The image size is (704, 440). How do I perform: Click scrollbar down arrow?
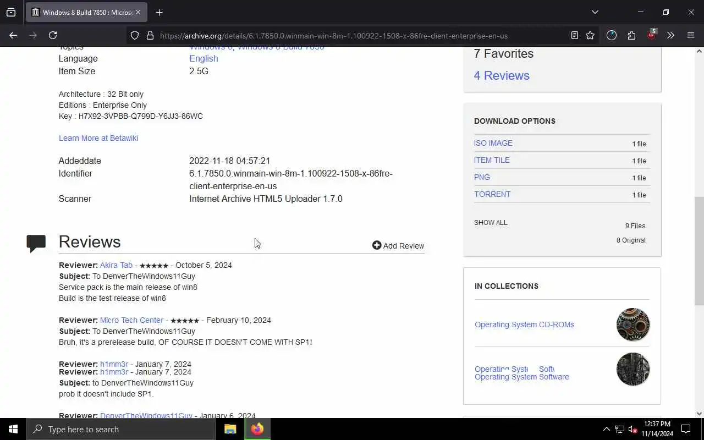click(699, 414)
